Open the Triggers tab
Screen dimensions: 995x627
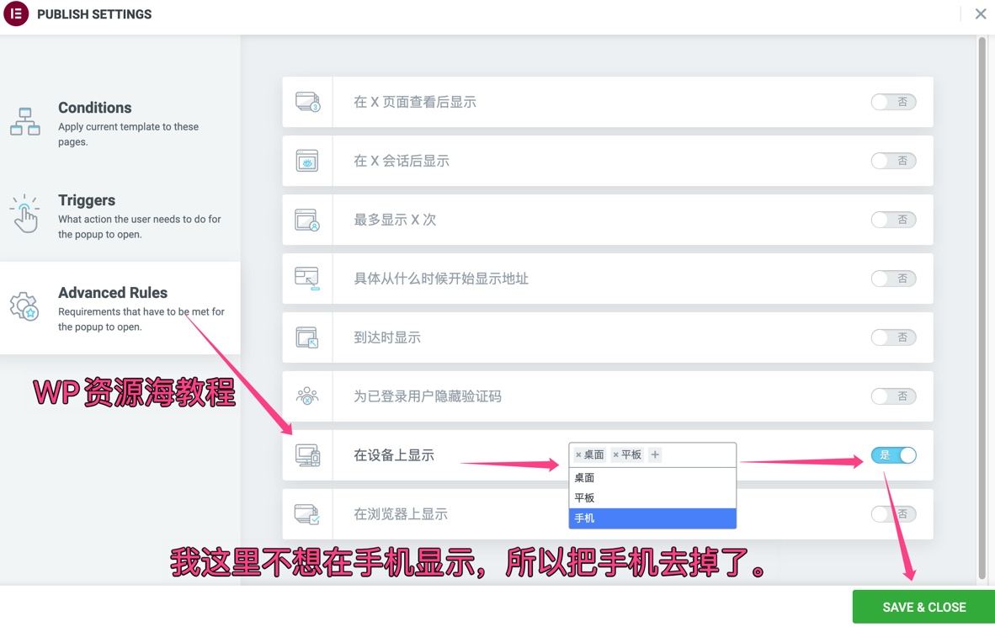(120, 215)
